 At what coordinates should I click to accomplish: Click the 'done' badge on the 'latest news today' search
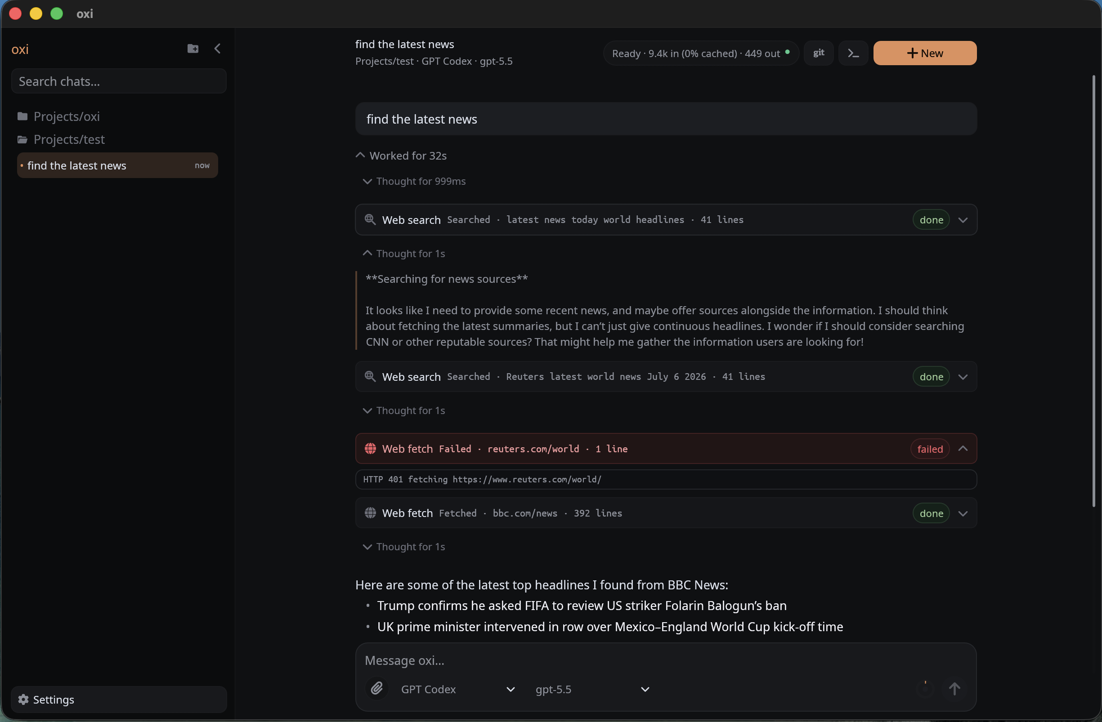(x=931, y=220)
